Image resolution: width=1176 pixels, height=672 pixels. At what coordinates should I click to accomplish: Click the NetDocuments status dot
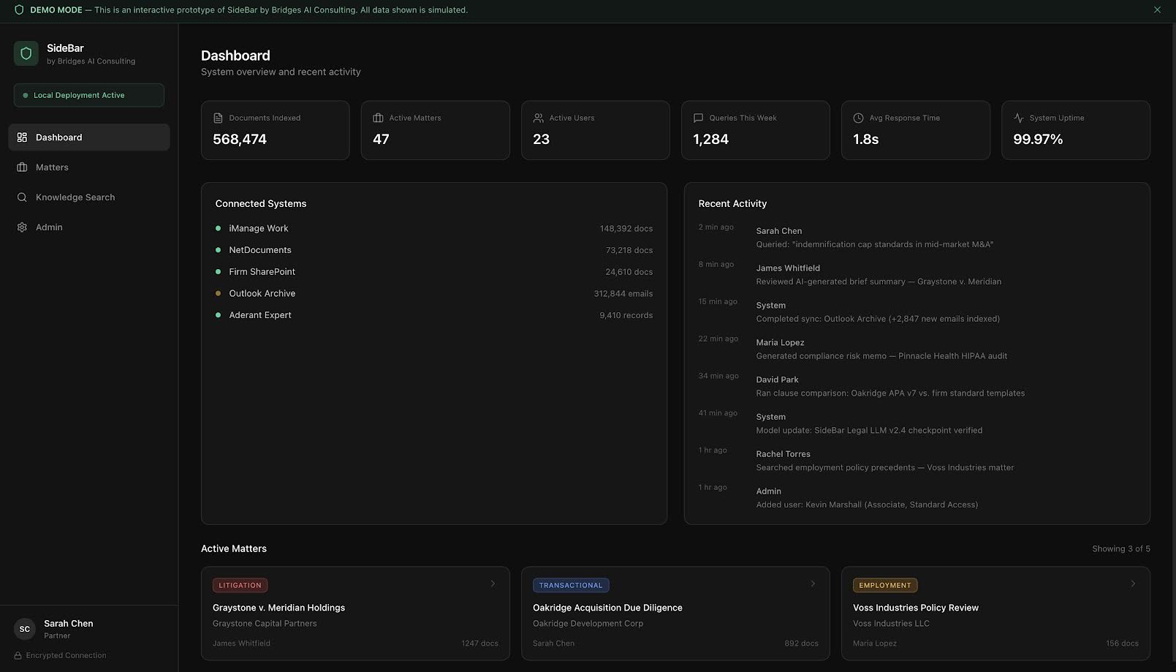(x=218, y=250)
